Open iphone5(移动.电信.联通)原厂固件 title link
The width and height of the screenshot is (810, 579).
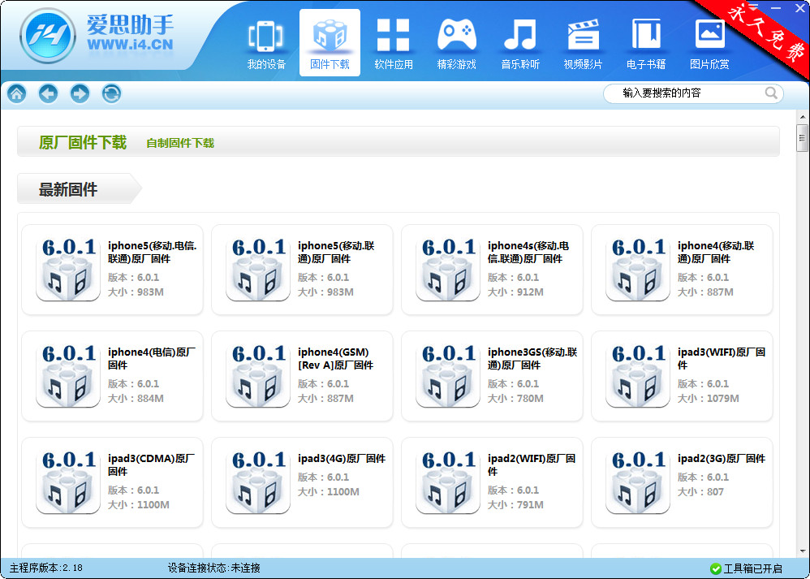coord(152,252)
